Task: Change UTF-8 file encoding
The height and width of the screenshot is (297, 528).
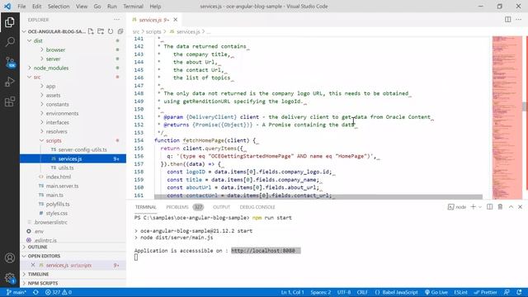Action: pyautogui.click(x=344, y=292)
